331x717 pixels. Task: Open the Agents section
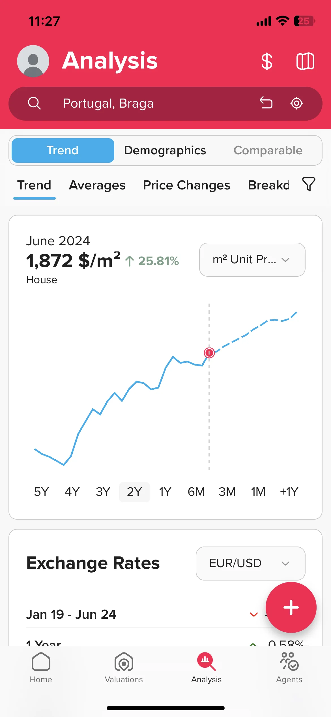[x=289, y=667]
